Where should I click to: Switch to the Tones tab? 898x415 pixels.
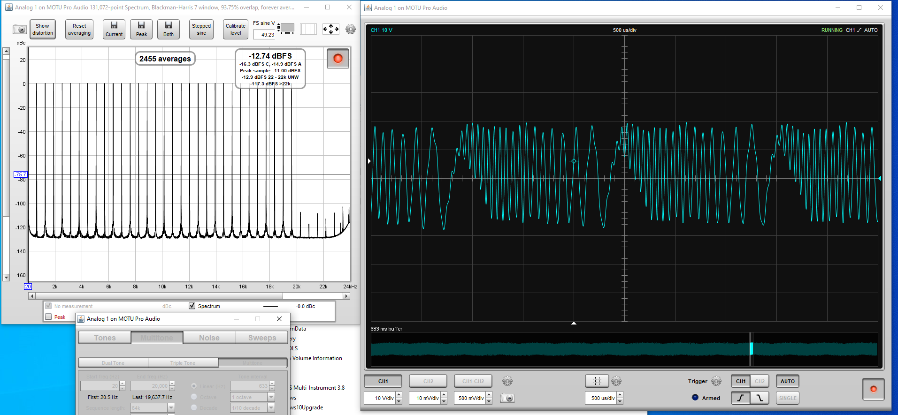click(105, 338)
